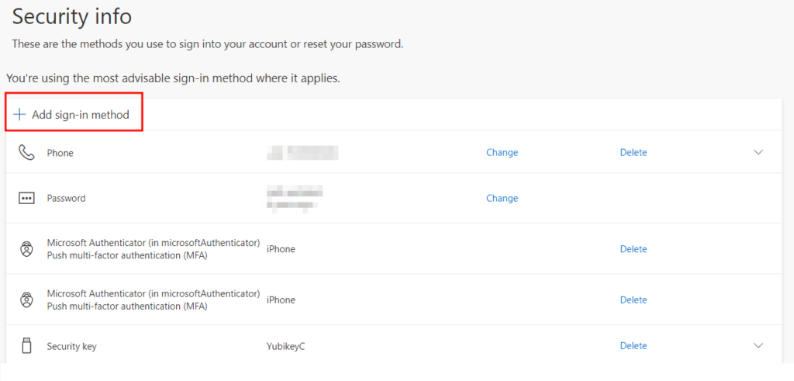794x381 pixels.
Task: Expand the Security key row chevron
Action: click(x=758, y=346)
